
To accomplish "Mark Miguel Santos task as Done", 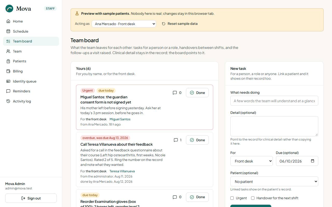I will pyautogui.click(x=197, y=93).
